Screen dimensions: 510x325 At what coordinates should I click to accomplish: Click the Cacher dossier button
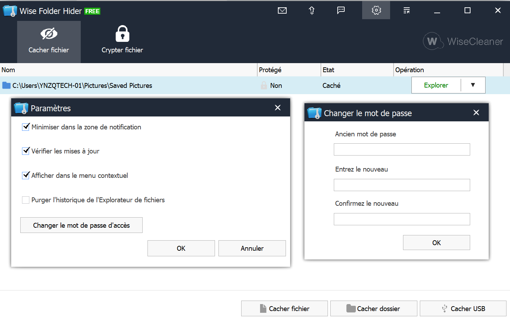point(374,309)
